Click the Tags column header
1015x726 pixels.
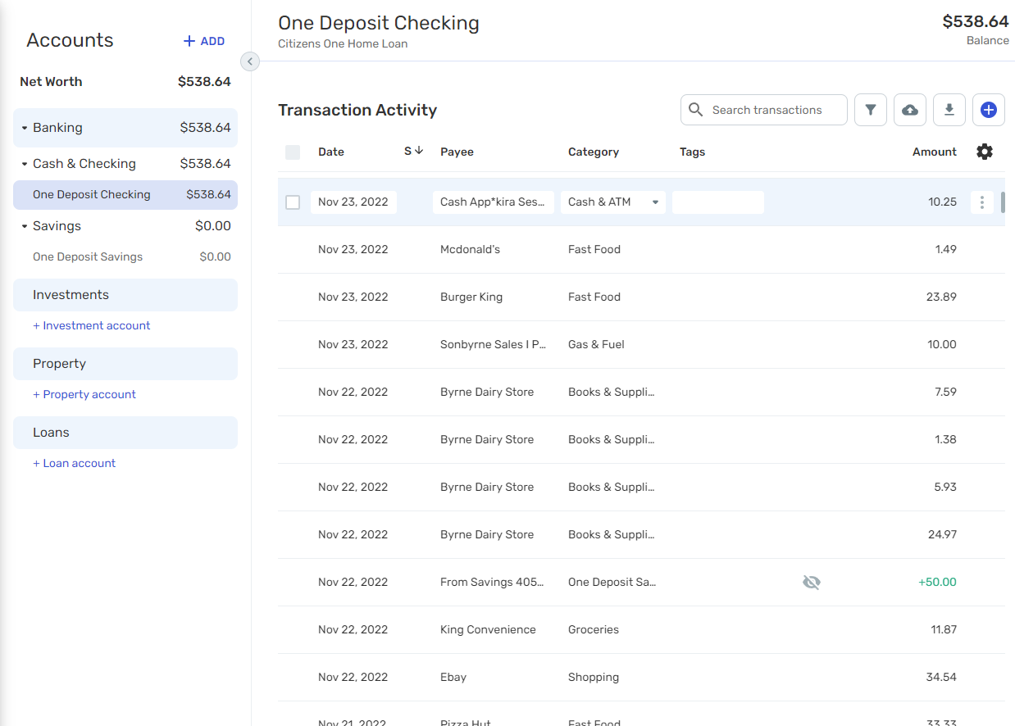tap(693, 152)
